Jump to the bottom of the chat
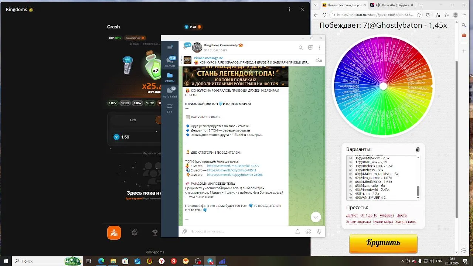The width and height of the screenshot is (473, 266). pos(316,217)
